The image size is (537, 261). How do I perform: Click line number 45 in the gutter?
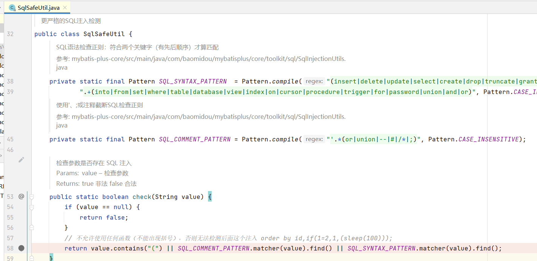click(10, 139)
